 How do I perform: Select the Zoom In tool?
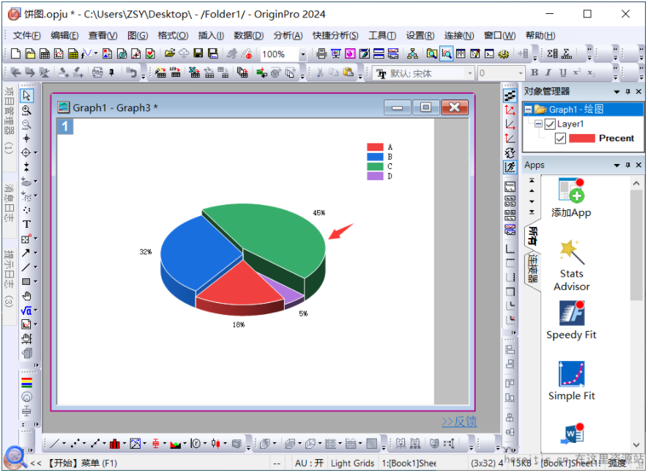pos(26,111)
